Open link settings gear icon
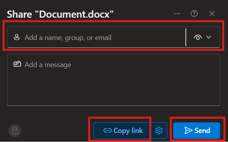 click(159, 131)
